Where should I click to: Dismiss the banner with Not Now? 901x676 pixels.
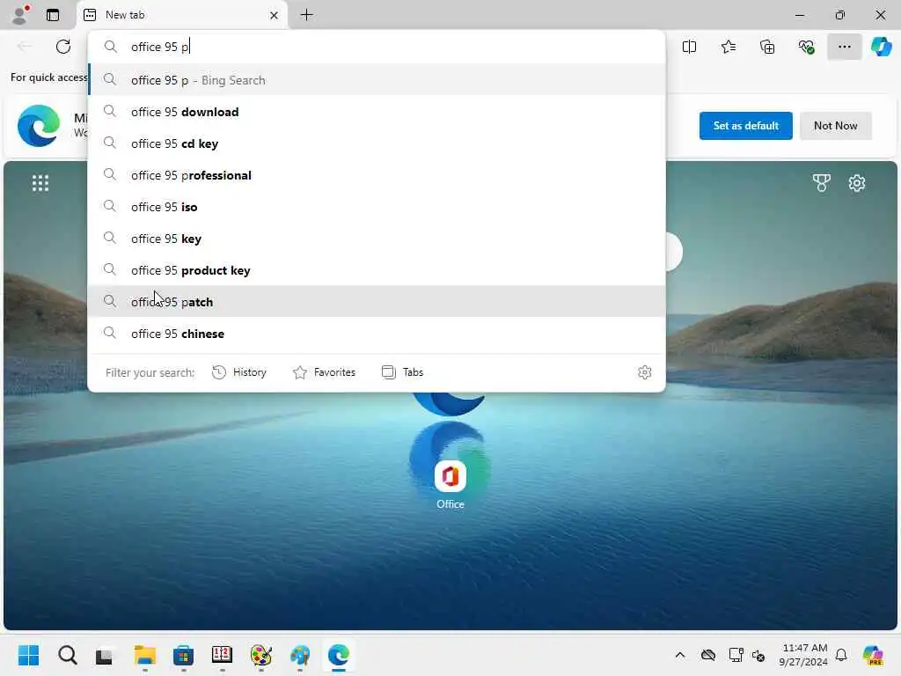836,125
